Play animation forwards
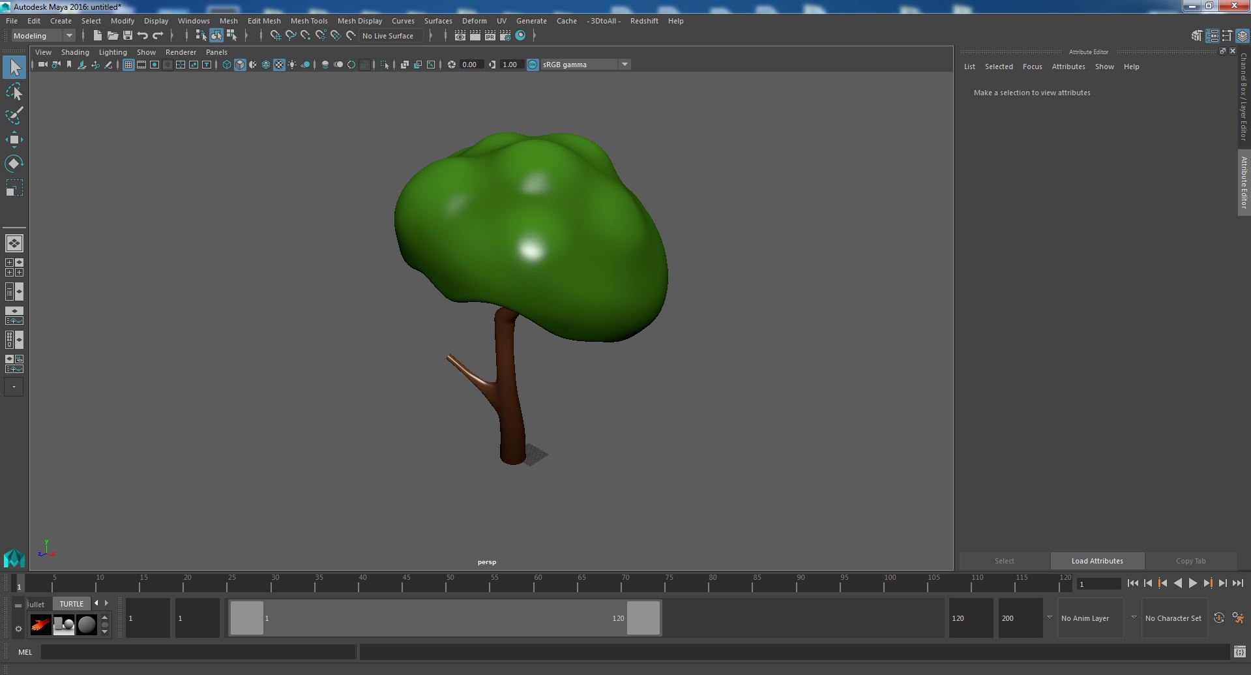This screenshot has height=675, width=1251. click(1192, 584)
